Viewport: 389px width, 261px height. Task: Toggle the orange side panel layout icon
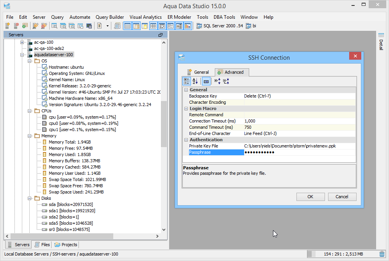pos(136,26)
